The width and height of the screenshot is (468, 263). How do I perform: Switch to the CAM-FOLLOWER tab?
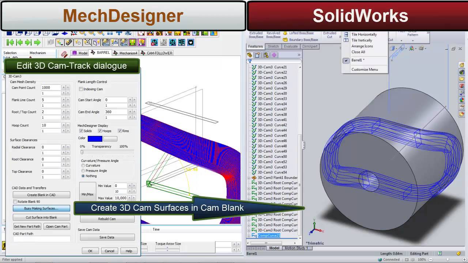point(156,53)
